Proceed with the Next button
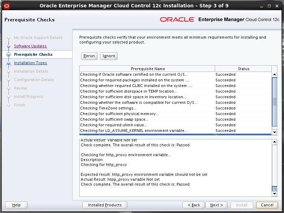This screenshot has height=213, width=284. tap(217, 205)
